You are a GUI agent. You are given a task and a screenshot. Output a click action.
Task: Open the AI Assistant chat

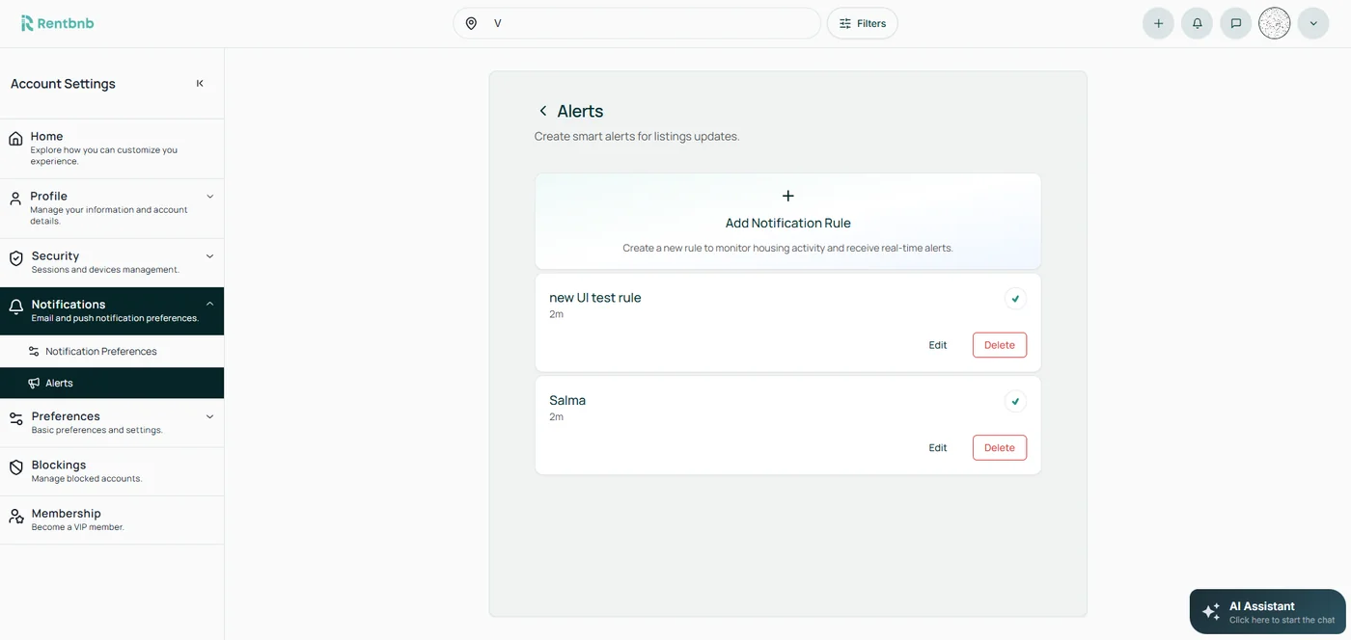[1267, 612]
